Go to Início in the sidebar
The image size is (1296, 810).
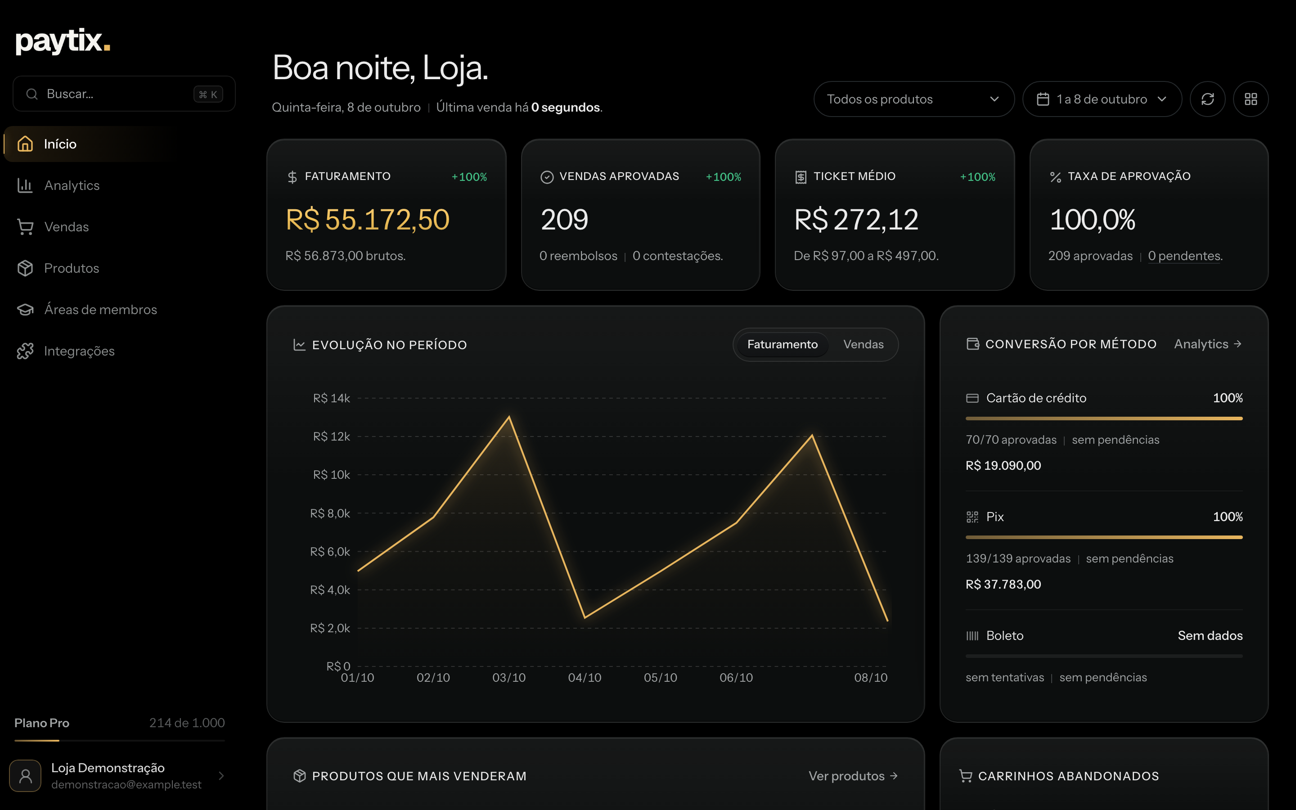pos(119,144)
